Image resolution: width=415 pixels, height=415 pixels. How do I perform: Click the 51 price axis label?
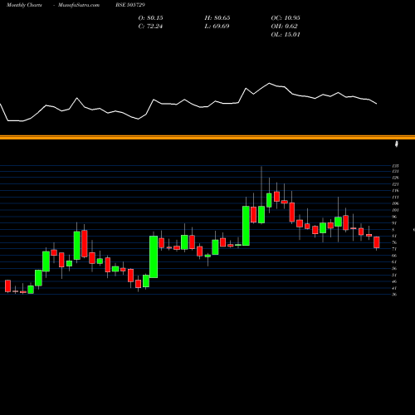coord(394,276)
